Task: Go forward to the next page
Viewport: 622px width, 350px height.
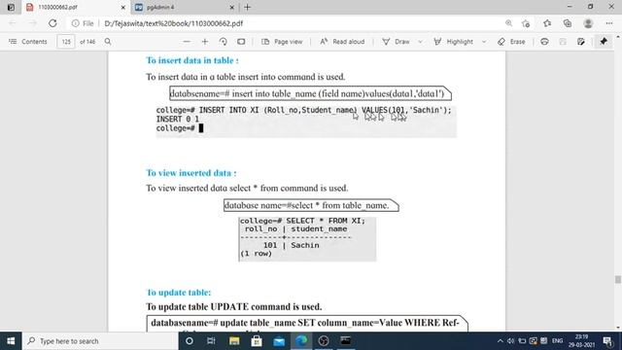Action: click(x=32, y=23)
